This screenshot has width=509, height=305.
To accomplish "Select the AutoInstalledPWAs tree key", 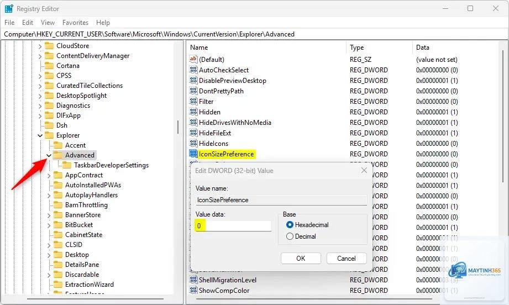I will [x=93, y=185].
